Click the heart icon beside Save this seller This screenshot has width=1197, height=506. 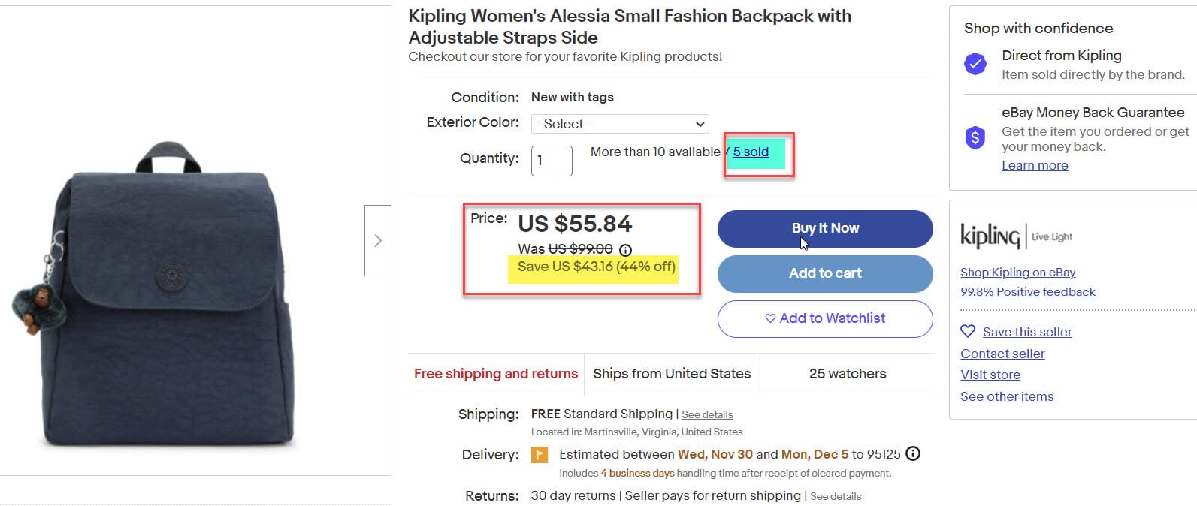[x=968, y=331]
